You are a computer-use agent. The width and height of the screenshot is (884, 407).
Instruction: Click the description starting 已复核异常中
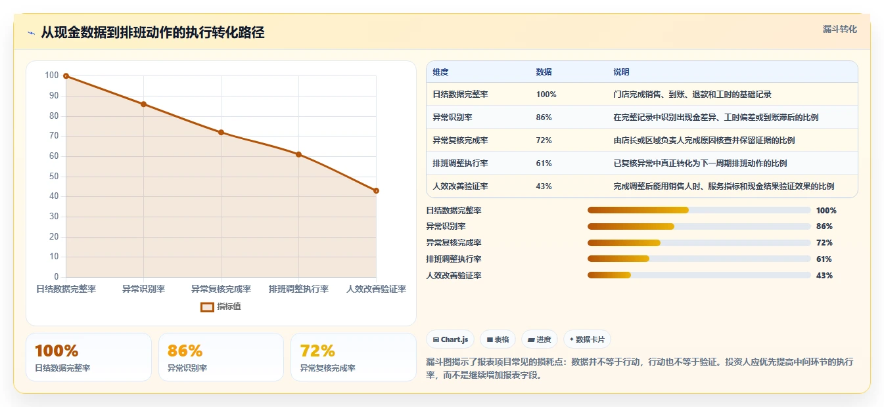tap(700, 163)
